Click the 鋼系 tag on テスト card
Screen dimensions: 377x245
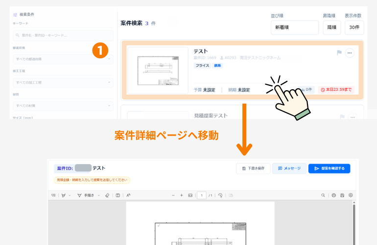tap(217, 66)
